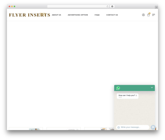This screenshot has height=140, width=165.
Task: Open the hamburger side menu icon
Action: click(x=153, y=15)
